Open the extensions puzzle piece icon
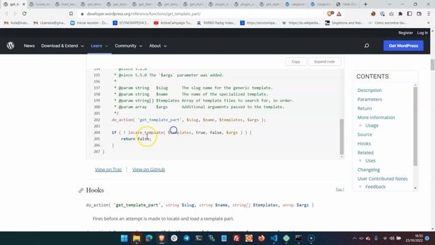Screen dimensions: 435x245 click(400, 14)
